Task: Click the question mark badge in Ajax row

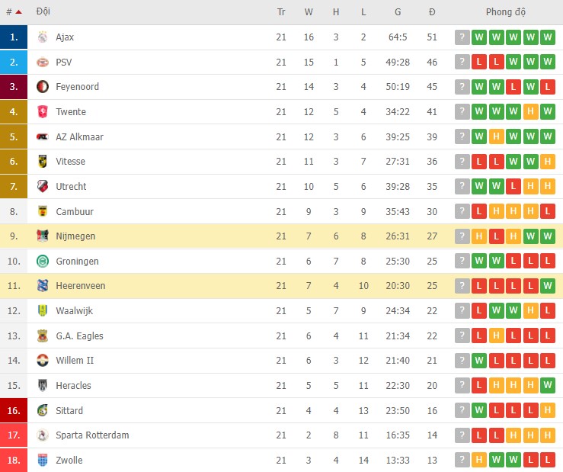Action: tap(462, 37)
